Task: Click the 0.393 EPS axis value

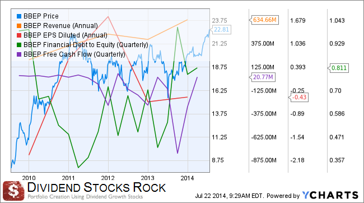Action: point(298,67)
